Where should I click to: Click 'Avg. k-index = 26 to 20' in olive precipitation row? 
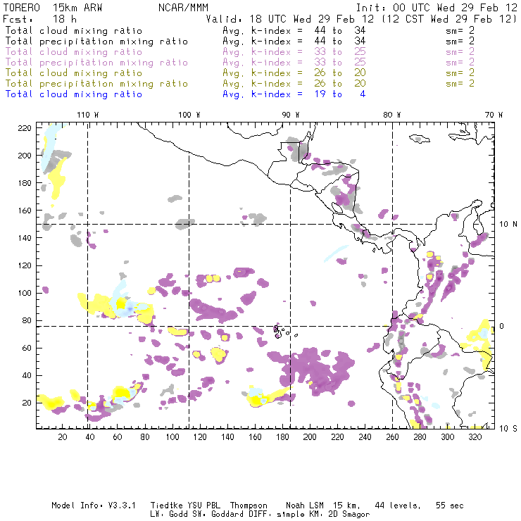(294, 84)
